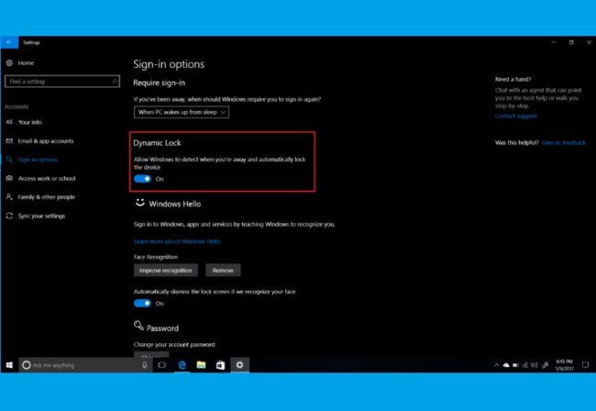
Task: Click the battery tray icon
Action: [x=515, y=365]
